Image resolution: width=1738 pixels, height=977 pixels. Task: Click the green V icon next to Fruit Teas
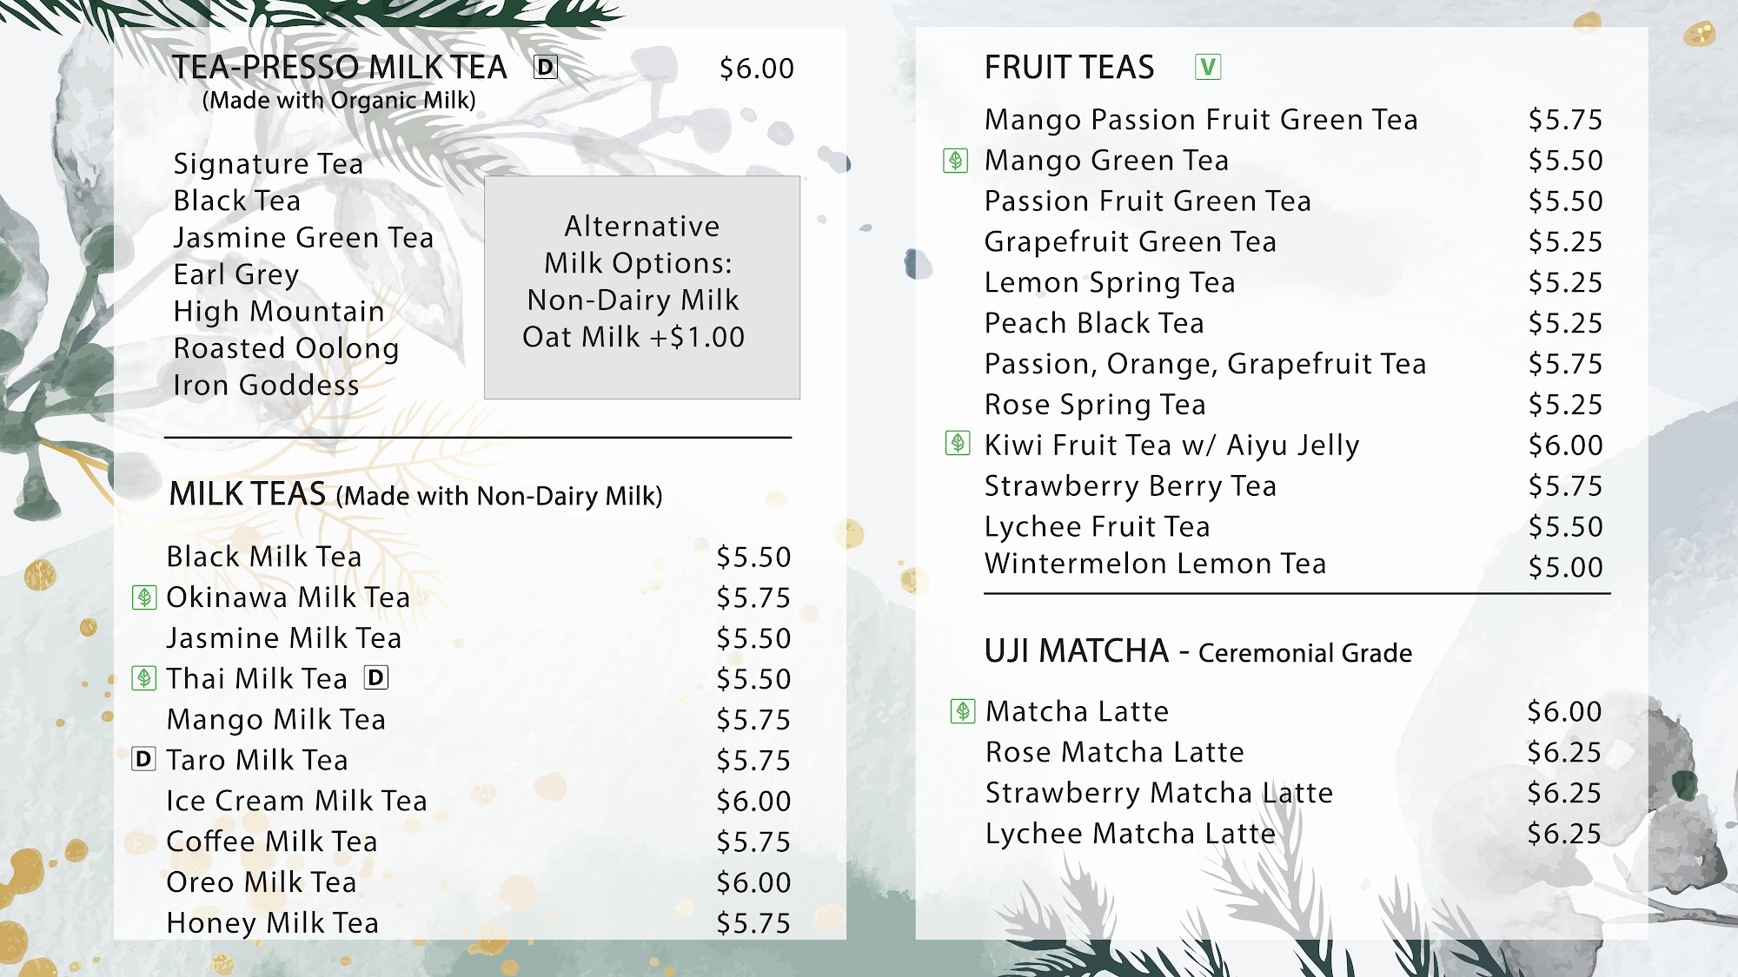coord(1208,67)
